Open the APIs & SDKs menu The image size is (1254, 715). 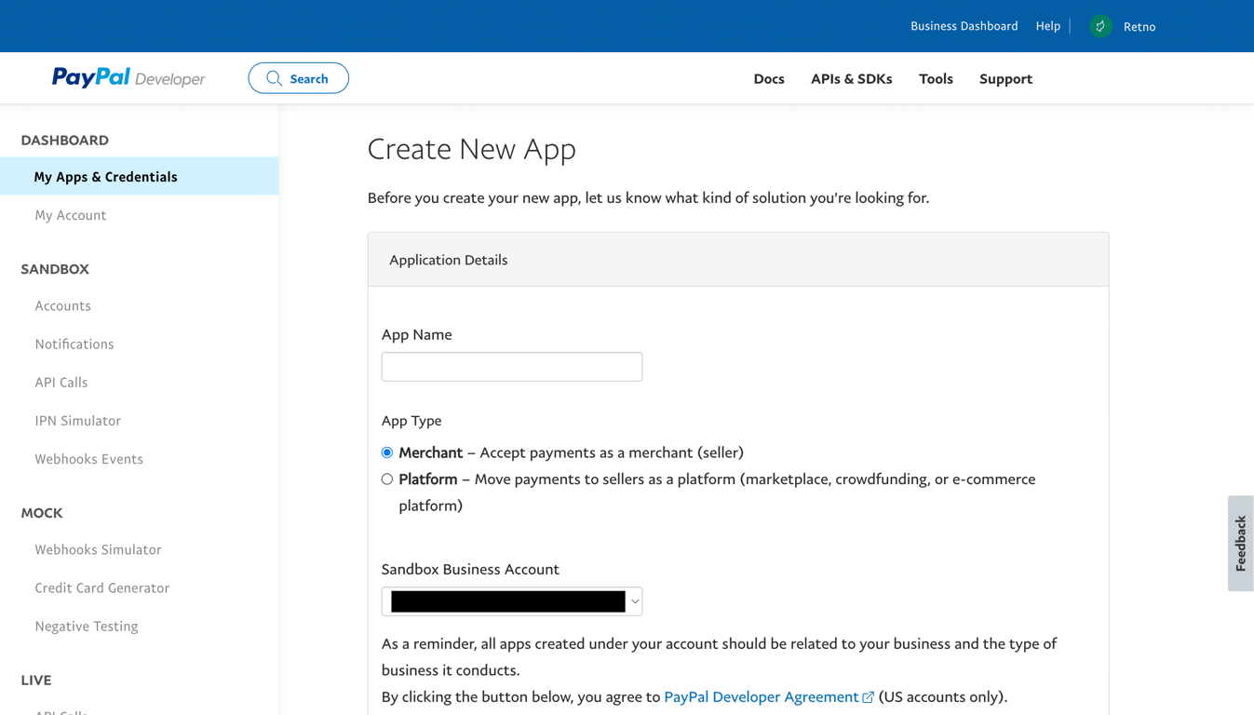851,79
